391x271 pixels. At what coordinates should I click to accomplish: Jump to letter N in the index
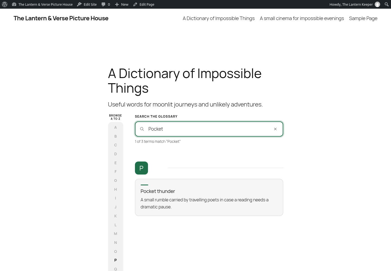[x=115, y=243]
